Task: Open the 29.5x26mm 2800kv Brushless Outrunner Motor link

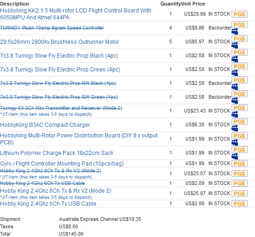Action: (59, 42)
